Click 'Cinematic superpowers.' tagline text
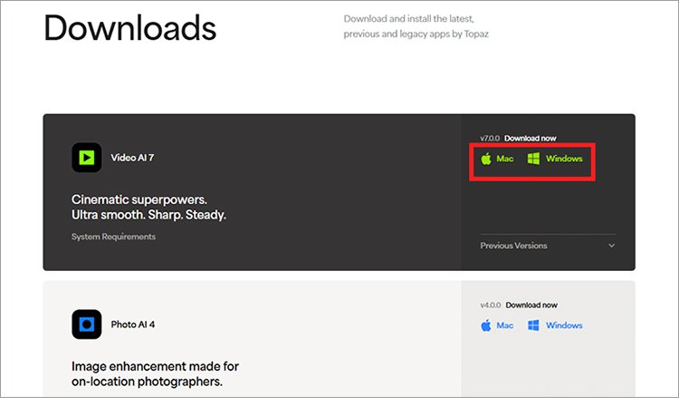Screen dimensions: 679x416 pos(139,199)
